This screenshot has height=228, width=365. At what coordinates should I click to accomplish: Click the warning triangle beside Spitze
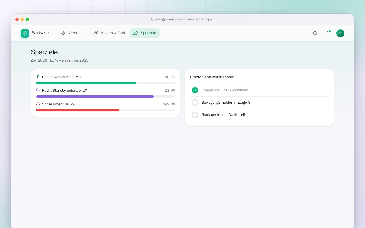[x=38, y=104]
